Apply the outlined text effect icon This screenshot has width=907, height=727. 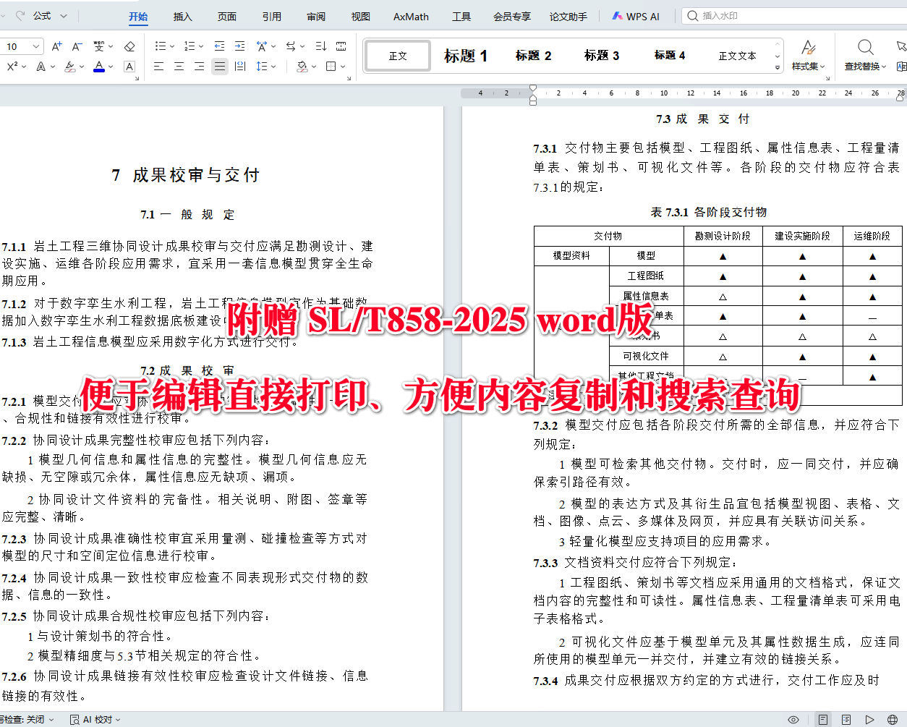click(x=41, y=67)
